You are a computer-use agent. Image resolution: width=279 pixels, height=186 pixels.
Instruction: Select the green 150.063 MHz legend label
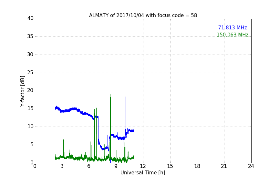[232, 35]
